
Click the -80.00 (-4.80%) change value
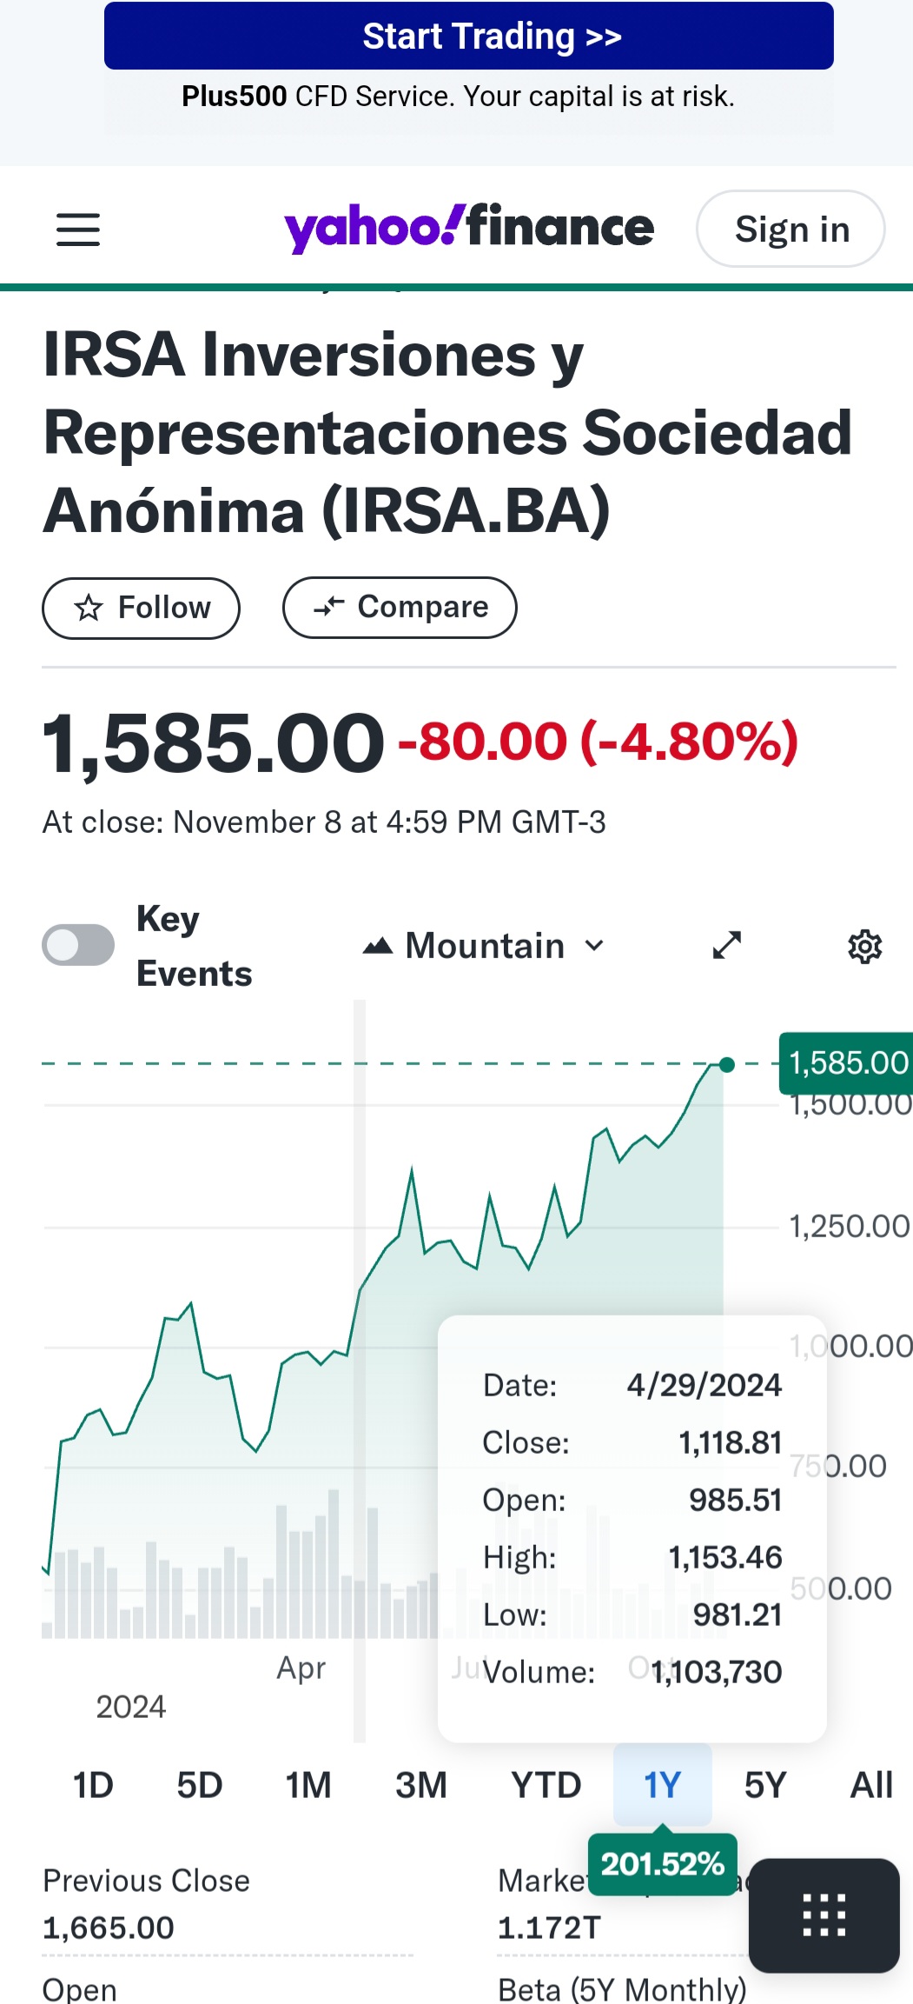click(x=598, y=742)
